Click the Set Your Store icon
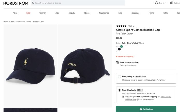 pyautogui.click(x=171, y=3)
